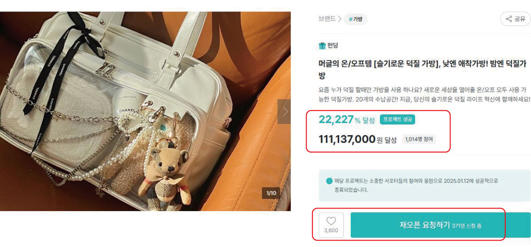Click the info icon in the notice box
The height and width of the screenshot is (247, 531).
pyautogui.click(x=329, y=181)
